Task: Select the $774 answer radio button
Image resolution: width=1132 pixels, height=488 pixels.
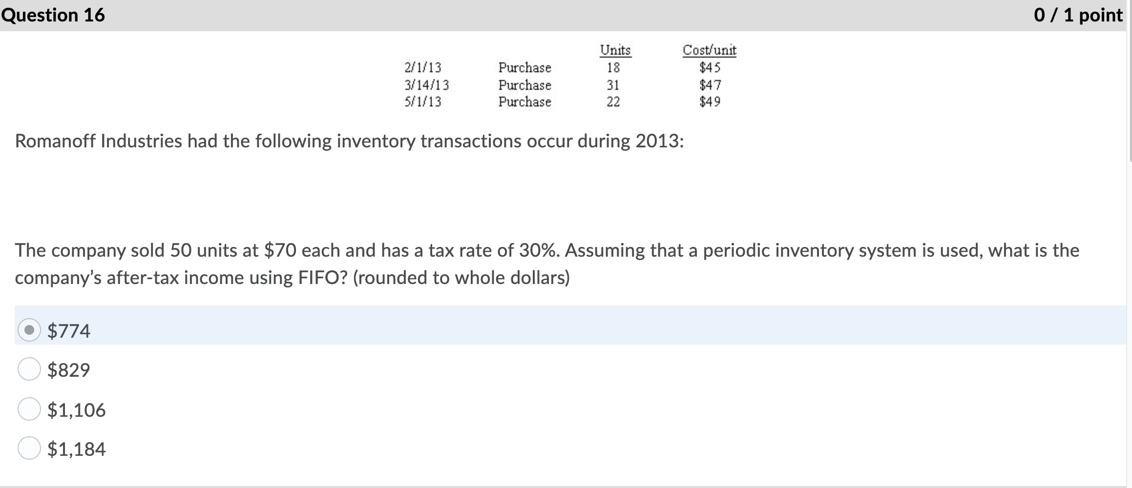Action: [x=29, y=330]
